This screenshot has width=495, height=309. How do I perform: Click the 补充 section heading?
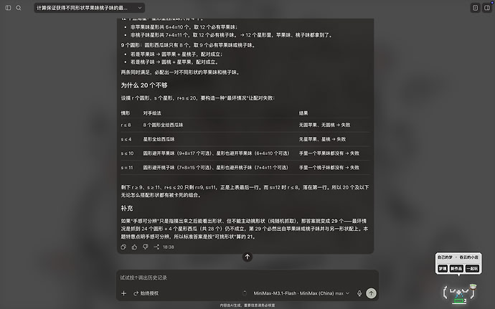pos(127,209)
